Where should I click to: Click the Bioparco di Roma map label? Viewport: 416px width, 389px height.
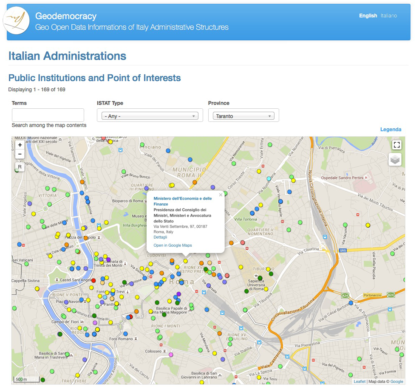pyautogui.click(x=127, y=201)
